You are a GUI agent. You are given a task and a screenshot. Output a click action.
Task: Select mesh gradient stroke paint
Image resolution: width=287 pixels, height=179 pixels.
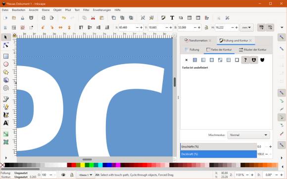[x=220, y=60]
